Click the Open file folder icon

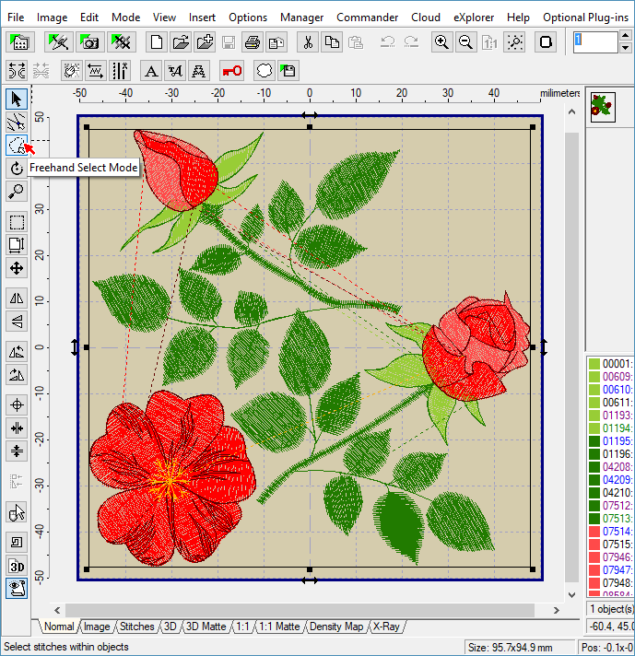click(x=181, y=42)
